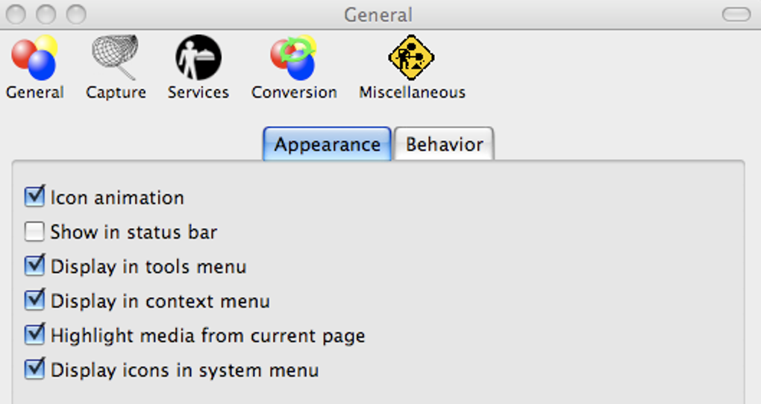Click the General window title text
This screenshot has height=404, width=761.
tap(378, 15)
